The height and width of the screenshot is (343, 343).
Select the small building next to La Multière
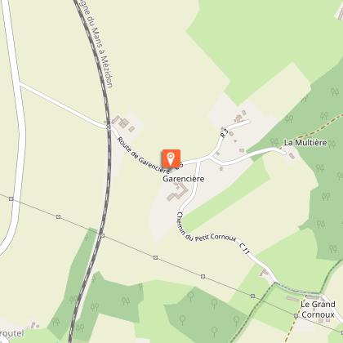pos(292,156)
